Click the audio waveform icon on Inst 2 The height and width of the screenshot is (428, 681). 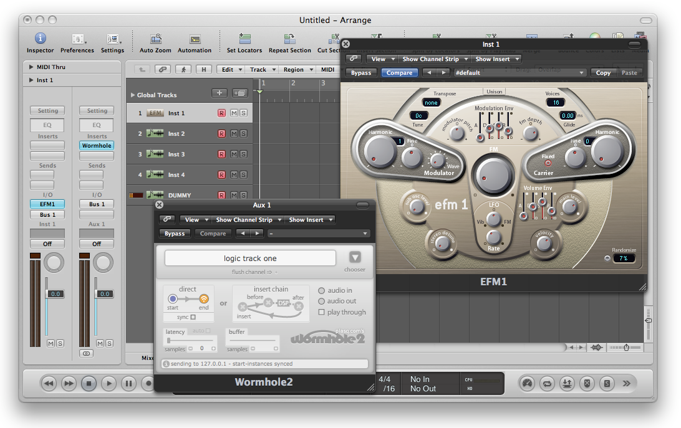[155, 133]
